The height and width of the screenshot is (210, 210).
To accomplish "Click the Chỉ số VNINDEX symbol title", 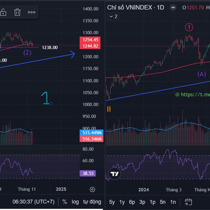I will [x=129, y=7].
